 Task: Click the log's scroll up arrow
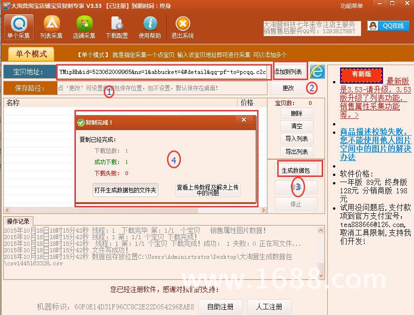point(321,231)
